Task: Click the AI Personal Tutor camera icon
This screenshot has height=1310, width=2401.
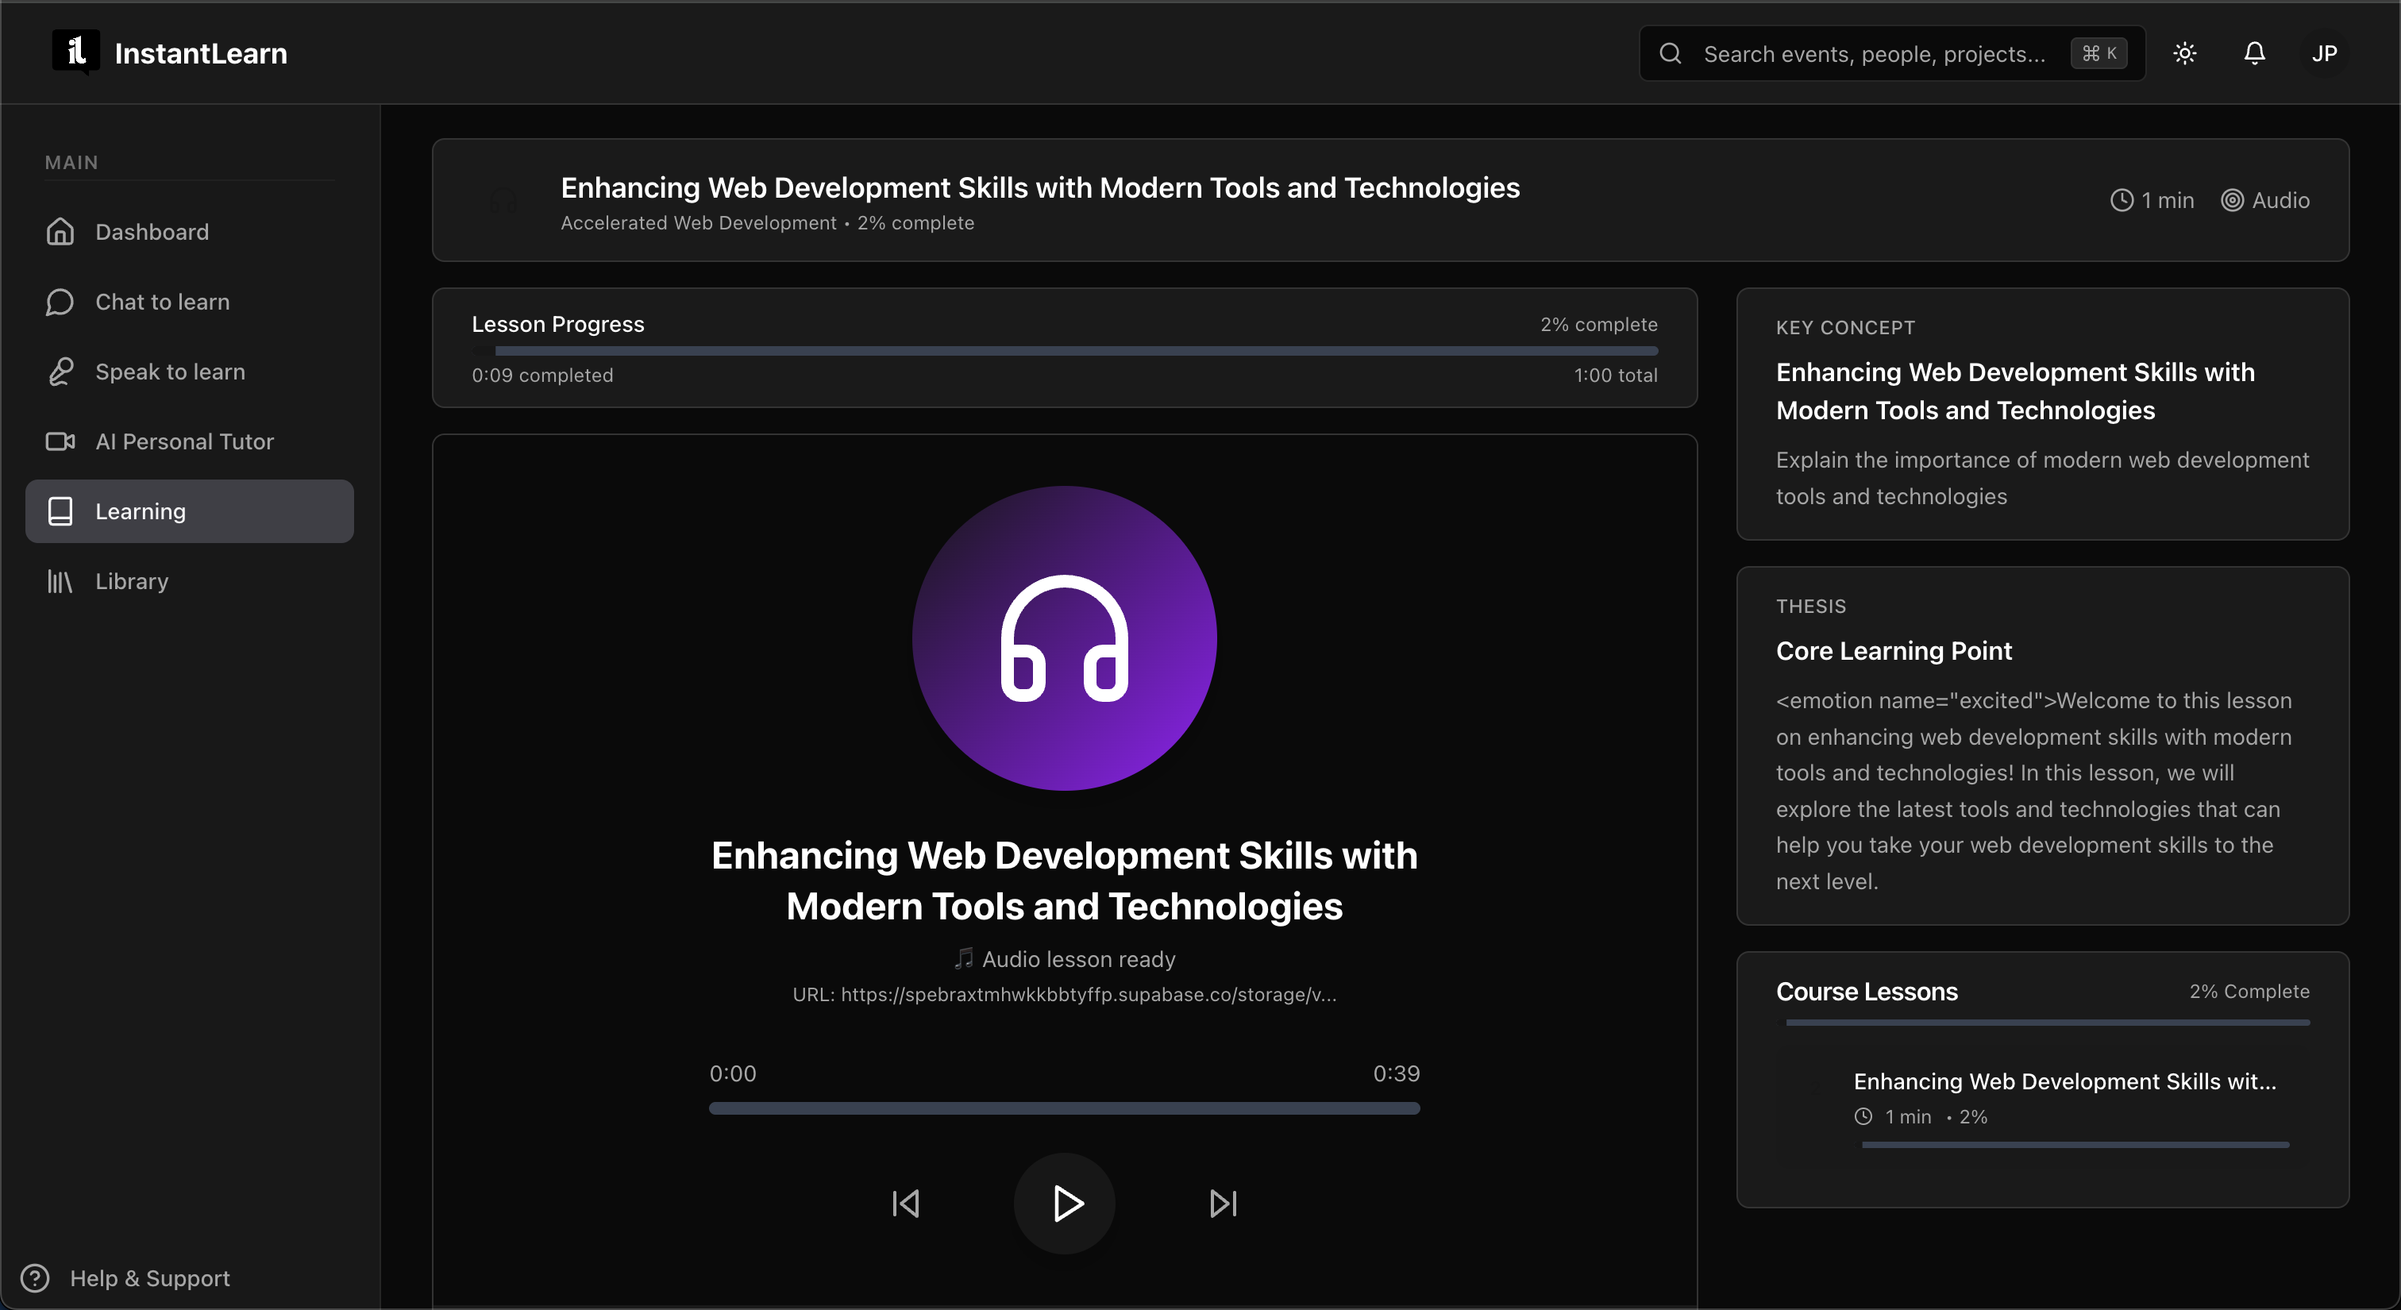Action: click(60, 441)
